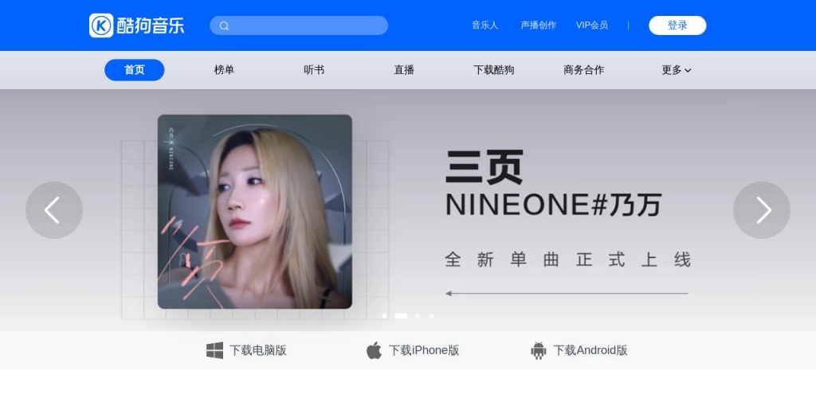Image resolution: width=816 pixels, height=398 pixels.
Task: Click the Apple logo download icon
Action: (x=374, y=350)
